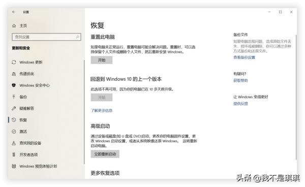Click the disabled 开始 button under 回退到 Windows 10

[102, 98]
